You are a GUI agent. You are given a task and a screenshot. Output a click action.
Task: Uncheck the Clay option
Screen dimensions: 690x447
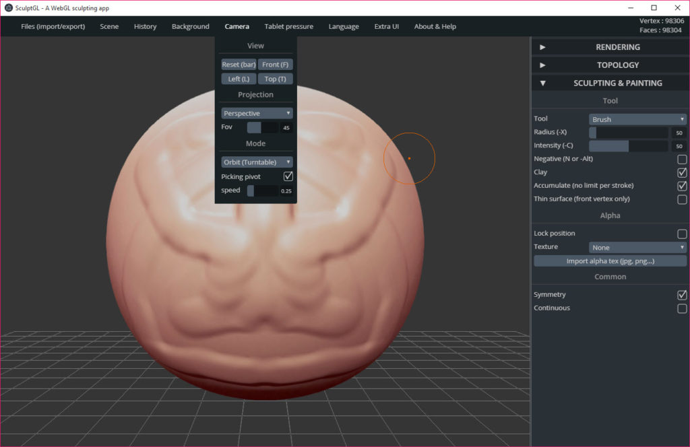click(681, 172)
